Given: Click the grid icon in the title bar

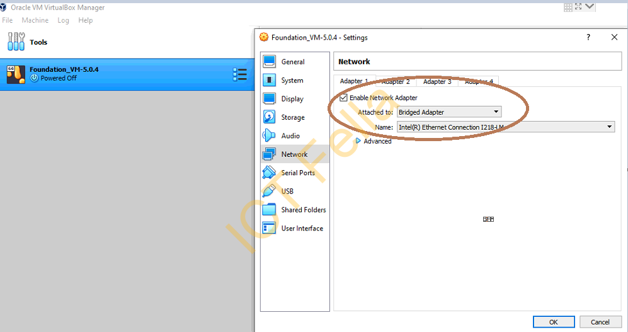Looking at the screenshot, I should (568, 7).
